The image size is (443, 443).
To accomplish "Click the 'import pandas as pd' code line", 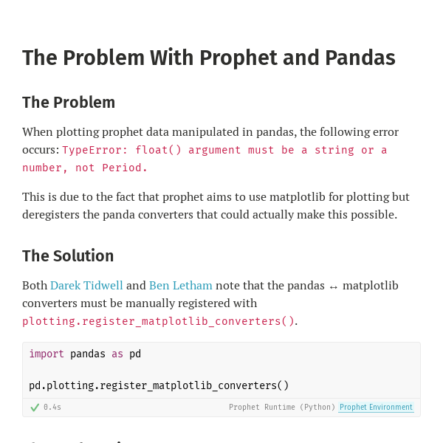I will coord(85,354).
